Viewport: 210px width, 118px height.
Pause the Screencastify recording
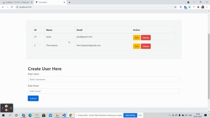click(x=6, y=106)
